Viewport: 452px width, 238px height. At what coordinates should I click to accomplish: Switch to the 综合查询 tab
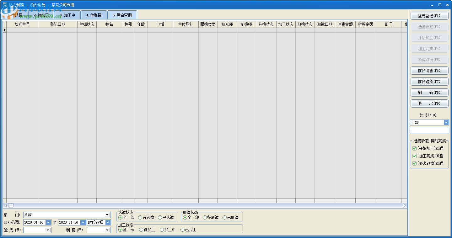pyautogui.click(x=122, y=15)
